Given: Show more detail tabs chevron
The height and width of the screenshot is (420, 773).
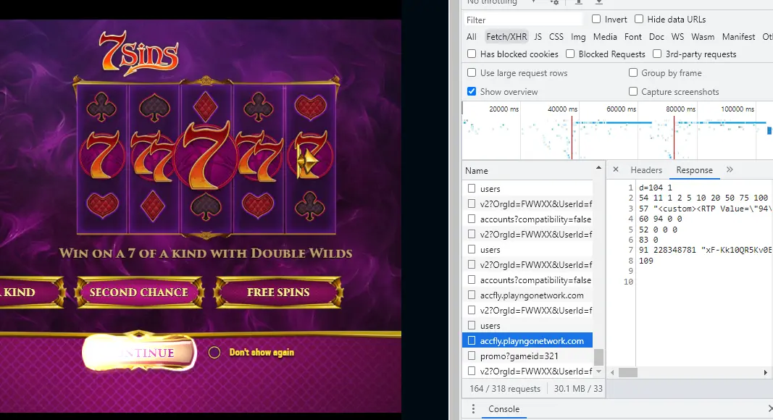Looking at the screenshot, I should [x=730, y=169].
